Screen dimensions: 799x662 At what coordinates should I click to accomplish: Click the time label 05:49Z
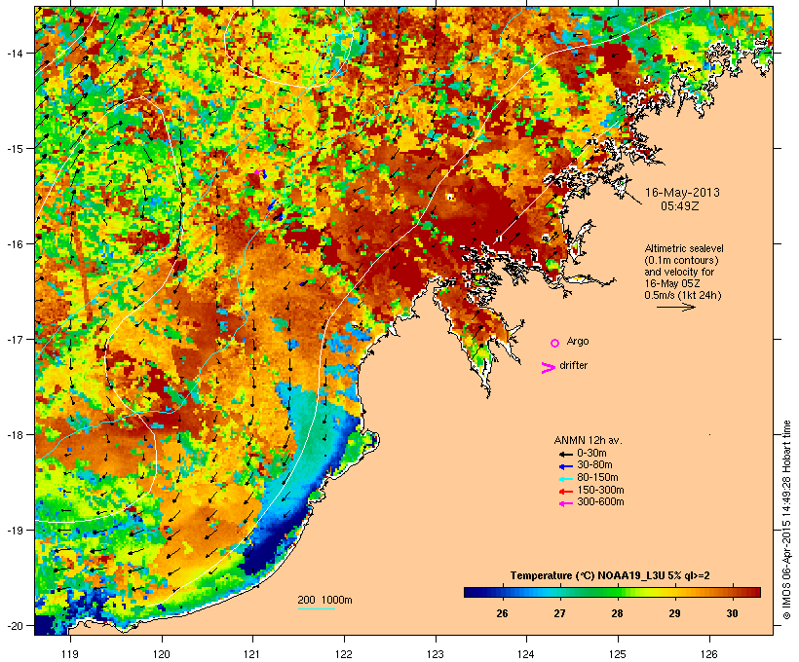pos(680,206)
